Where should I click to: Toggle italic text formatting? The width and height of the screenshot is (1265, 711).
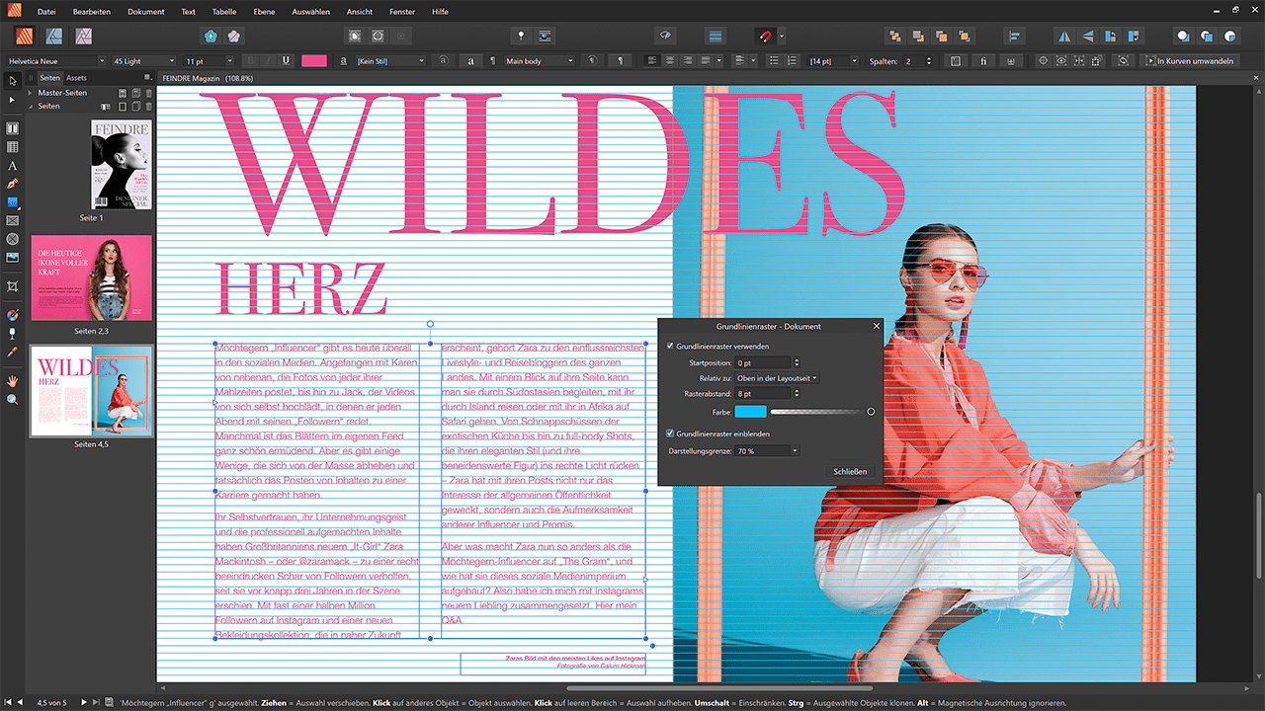[269, 60]
